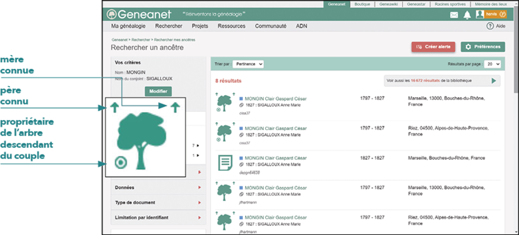Open the Projets menu
Screen dimensions: 519x235
tap(200, 26)
